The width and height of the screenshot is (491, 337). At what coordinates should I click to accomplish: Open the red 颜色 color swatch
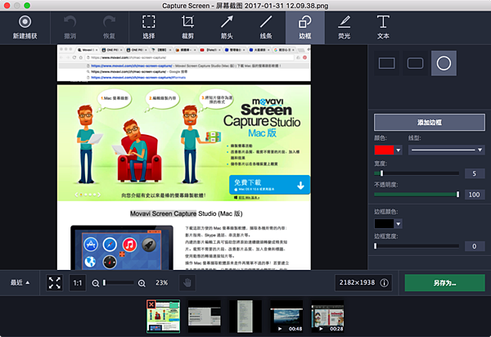tap(384, 150)
